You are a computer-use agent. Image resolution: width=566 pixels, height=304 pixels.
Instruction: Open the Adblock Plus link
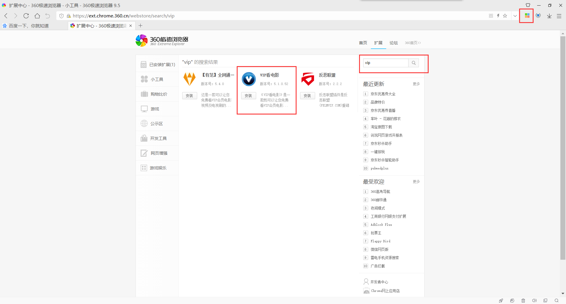[381, 225]
